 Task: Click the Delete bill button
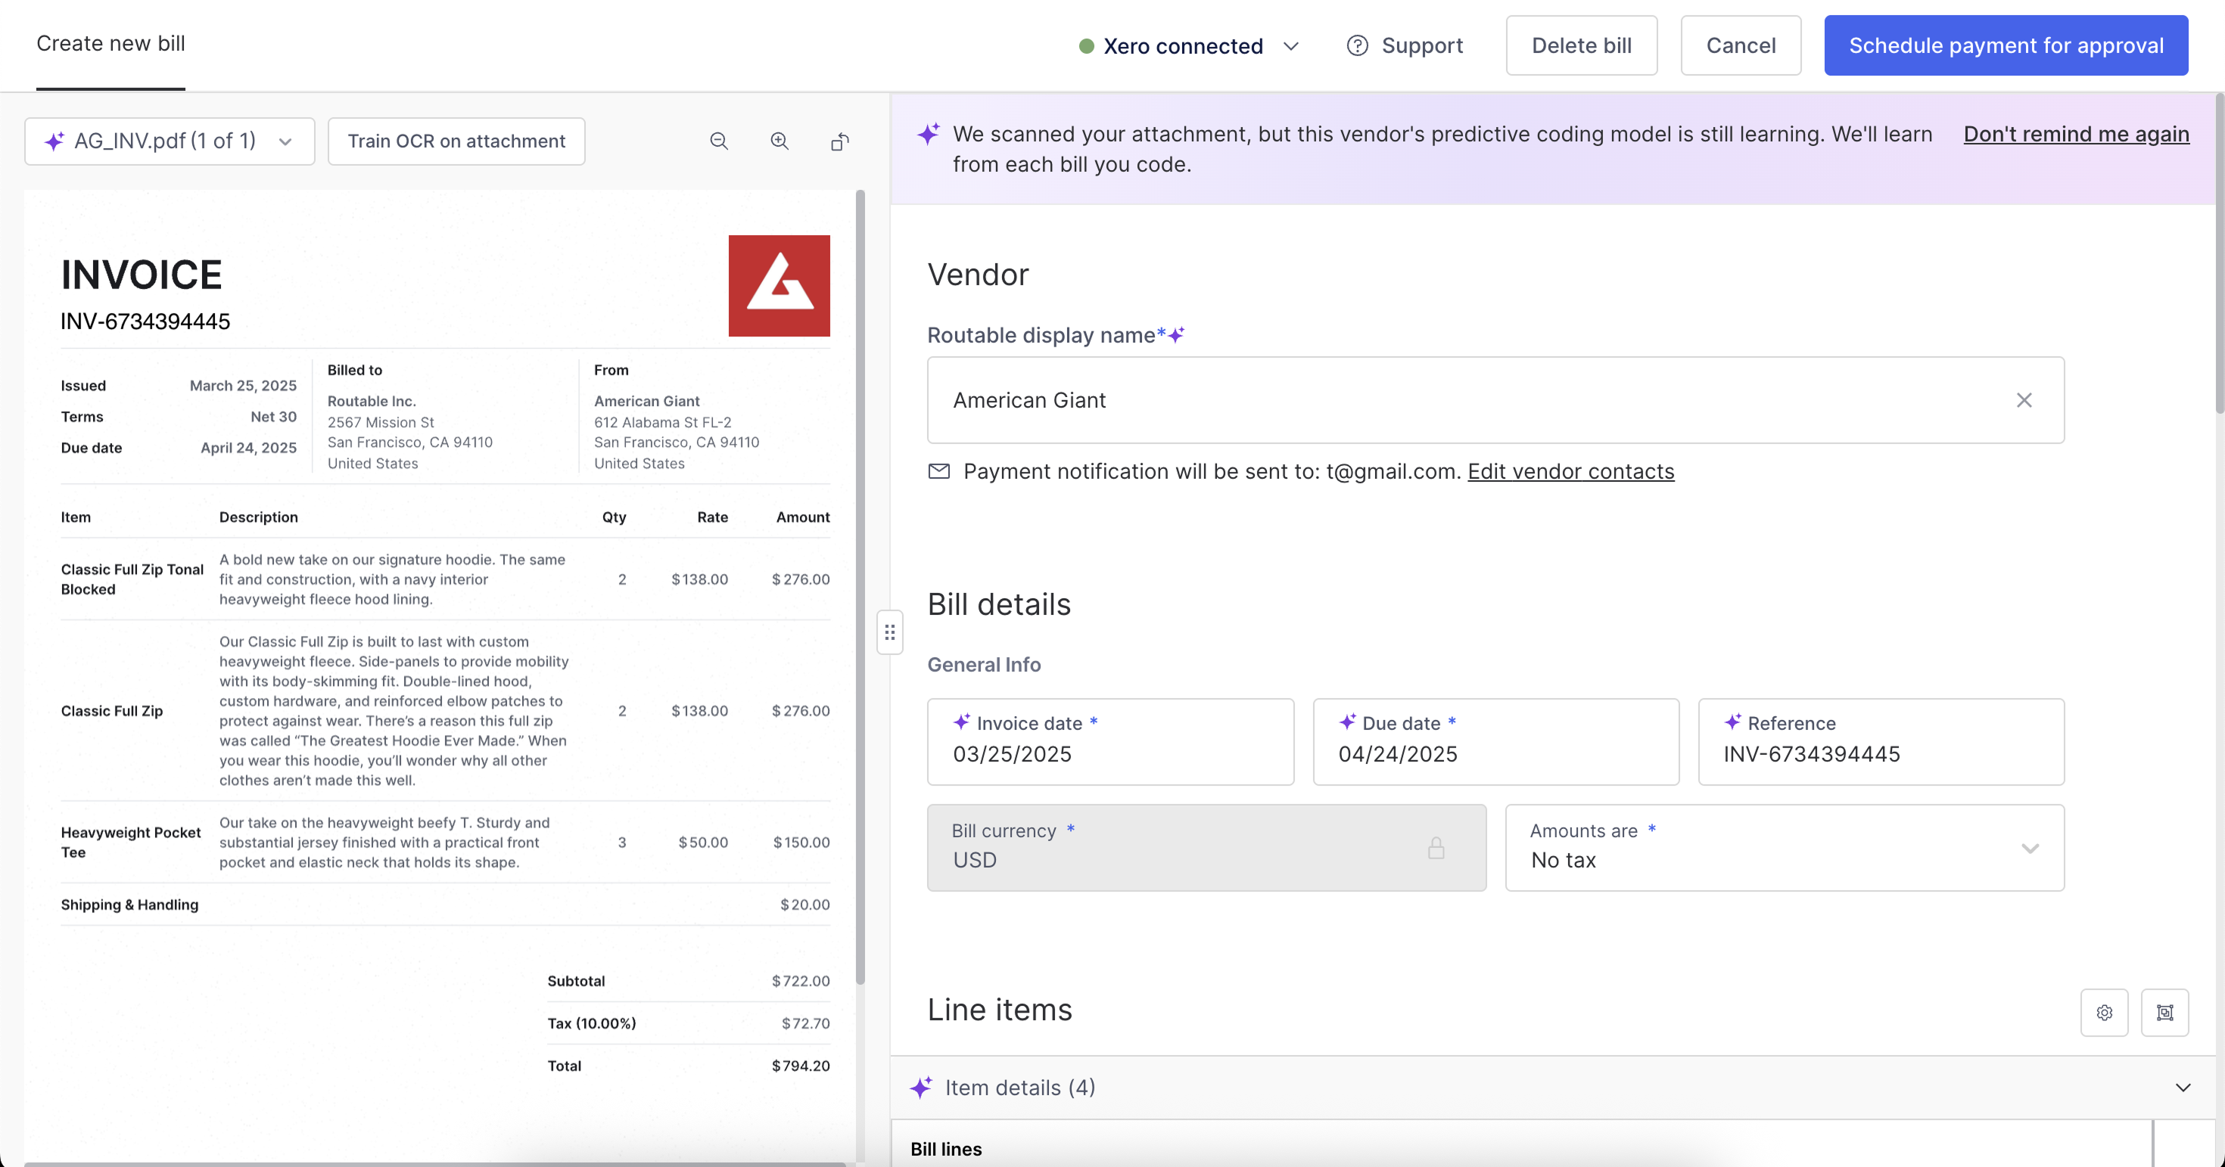1582,45
